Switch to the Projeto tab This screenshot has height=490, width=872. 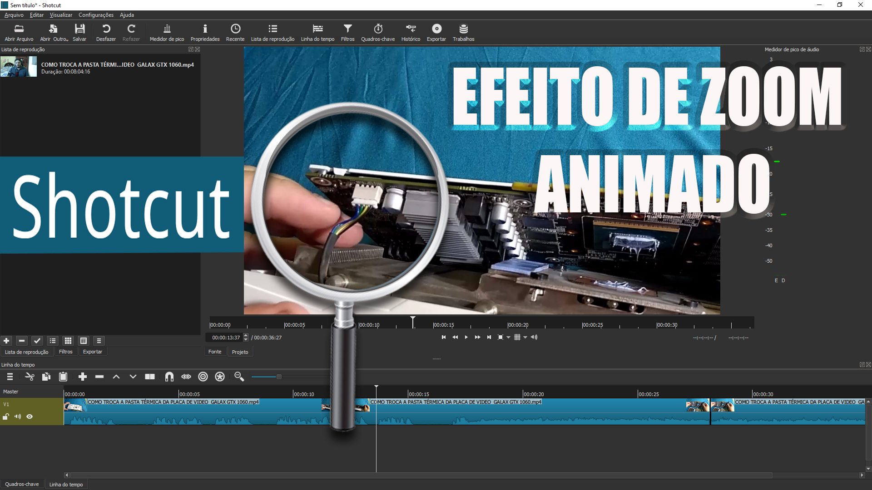(x=240, y=352)
